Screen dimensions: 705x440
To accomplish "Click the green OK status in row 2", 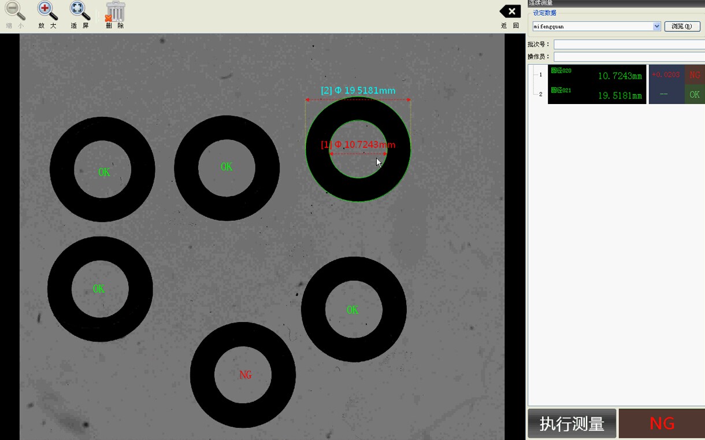I will [695, 95].
